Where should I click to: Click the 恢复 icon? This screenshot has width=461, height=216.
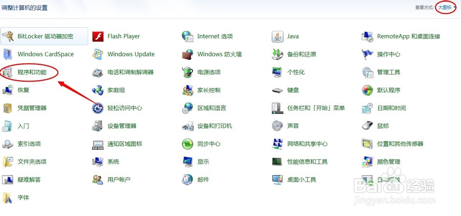click(8, 90)
